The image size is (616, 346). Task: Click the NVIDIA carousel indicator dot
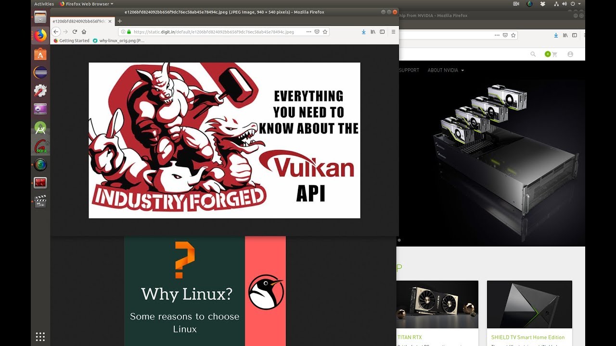[399, 239]
